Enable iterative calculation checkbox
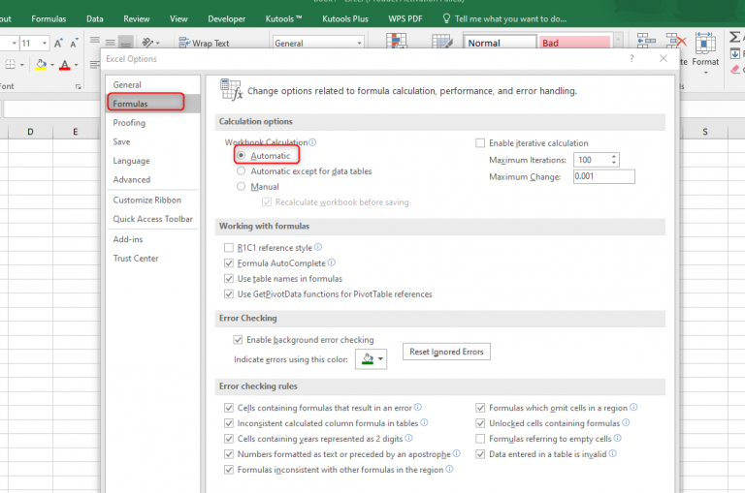 480,143
